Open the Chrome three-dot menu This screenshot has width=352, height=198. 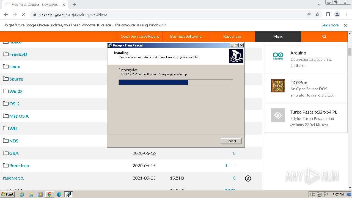click(345, 14)
